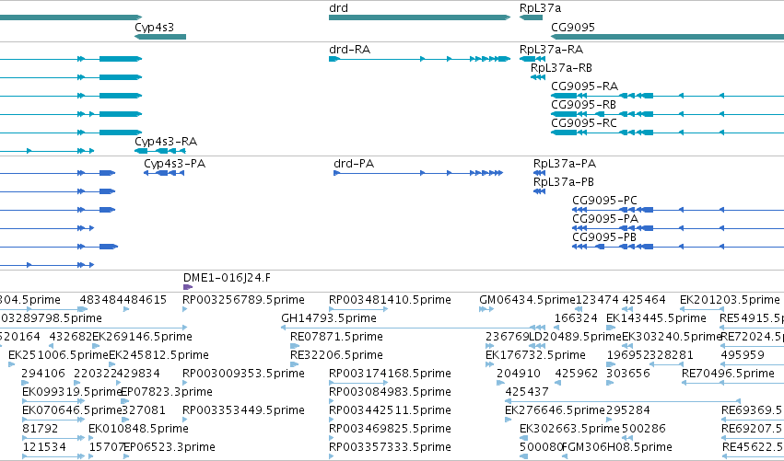
Task: Click the 327081 feature label
Action: point(144,411)
